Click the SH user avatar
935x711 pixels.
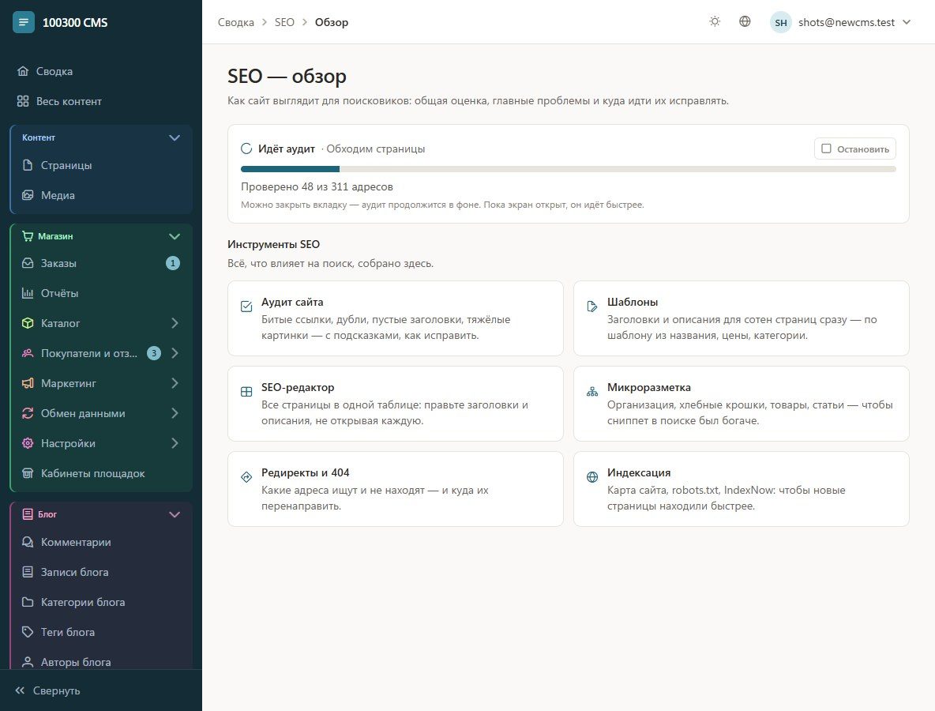(780, 23)
